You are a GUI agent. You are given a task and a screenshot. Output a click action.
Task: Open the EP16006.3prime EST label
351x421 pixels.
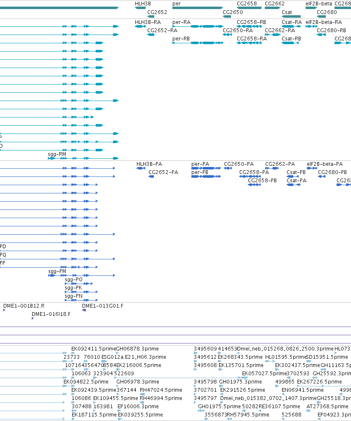tap(138, 407)
